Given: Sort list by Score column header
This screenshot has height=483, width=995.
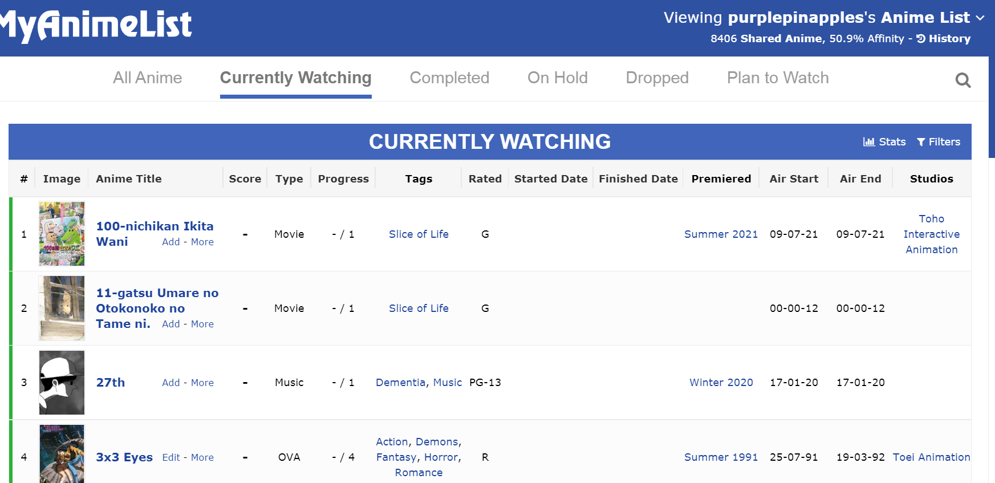Looking at the screenshot, I should 245,179.
